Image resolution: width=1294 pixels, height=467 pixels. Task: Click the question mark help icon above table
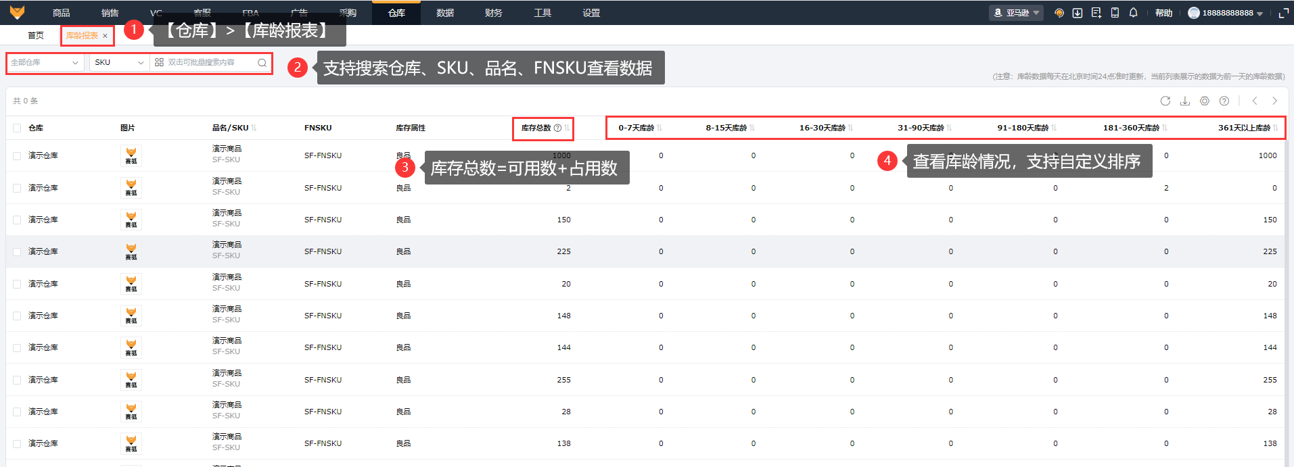(x=1224, y=101)
